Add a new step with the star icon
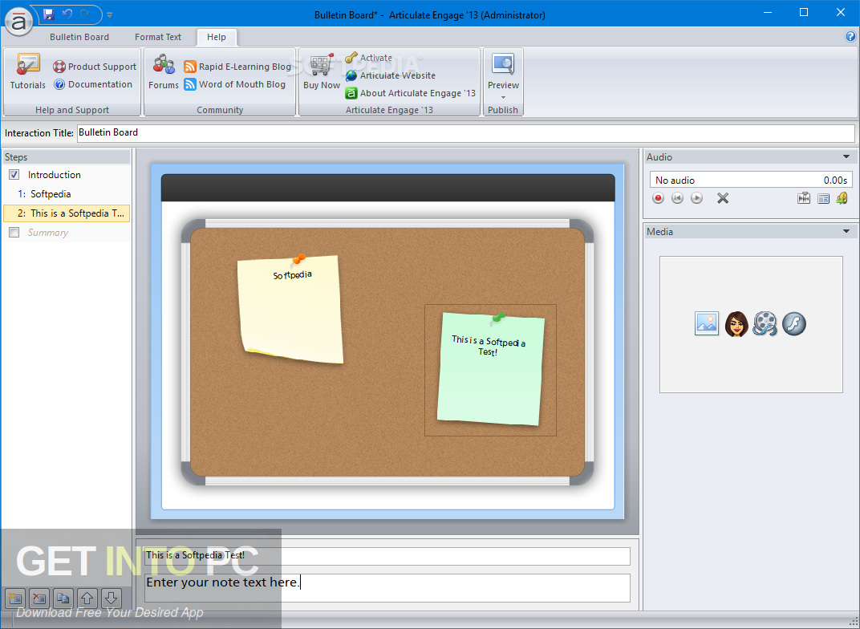 pos(15,598)
